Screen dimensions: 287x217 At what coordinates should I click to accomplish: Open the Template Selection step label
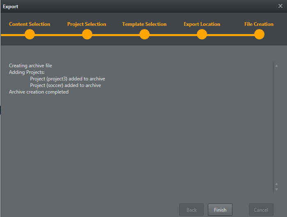[x=144, y=24]
